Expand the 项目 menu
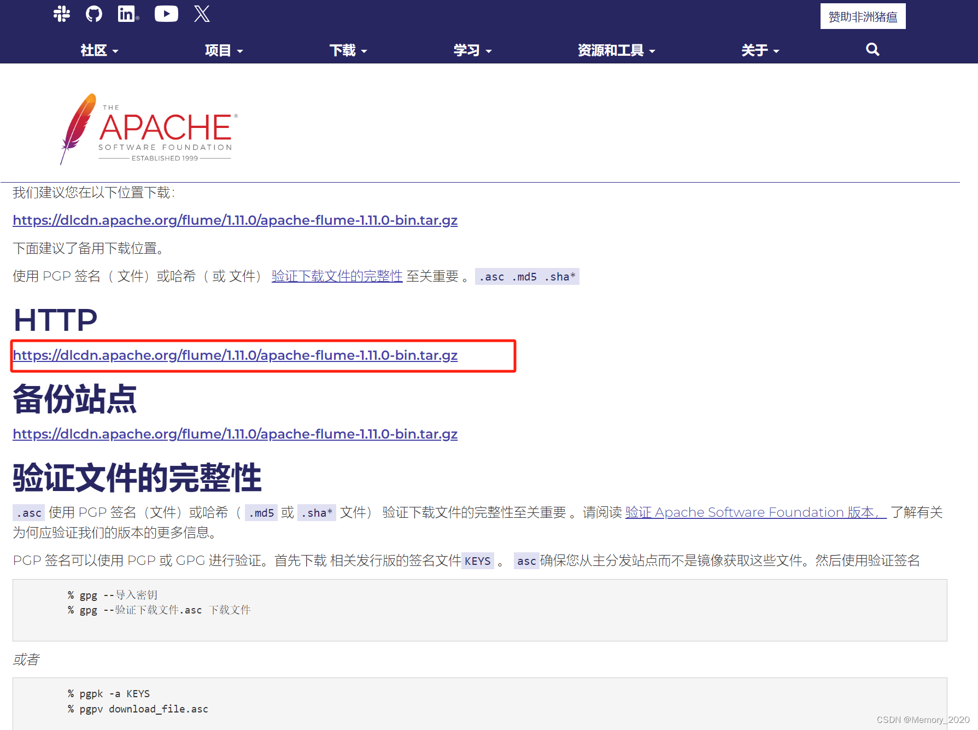Viewport: 978px width, 730px height. pos(224,50)
